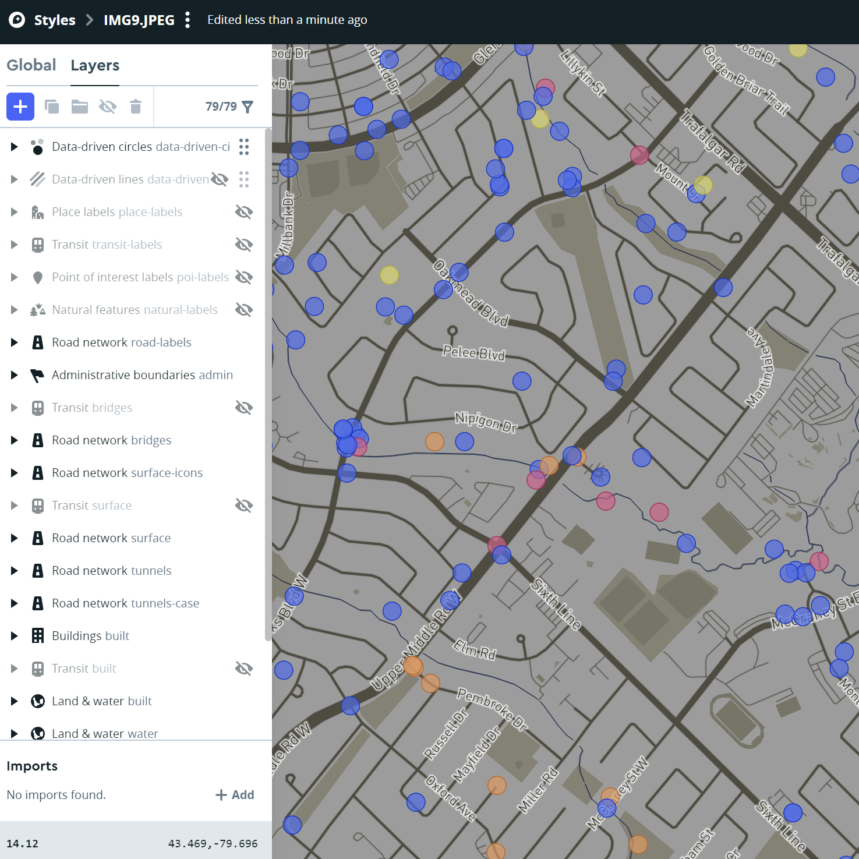Click drag handle of Data-driven circles layer
Screen dimensions: 859x859
(244, 147)
